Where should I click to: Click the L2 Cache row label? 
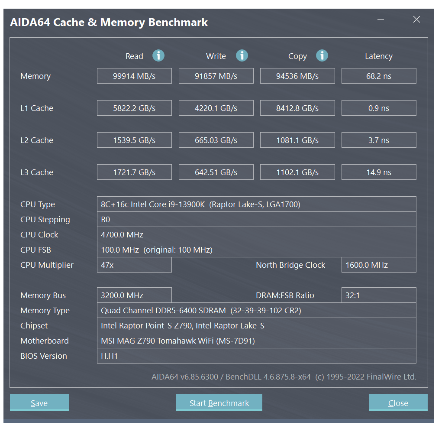pos(37,140)
